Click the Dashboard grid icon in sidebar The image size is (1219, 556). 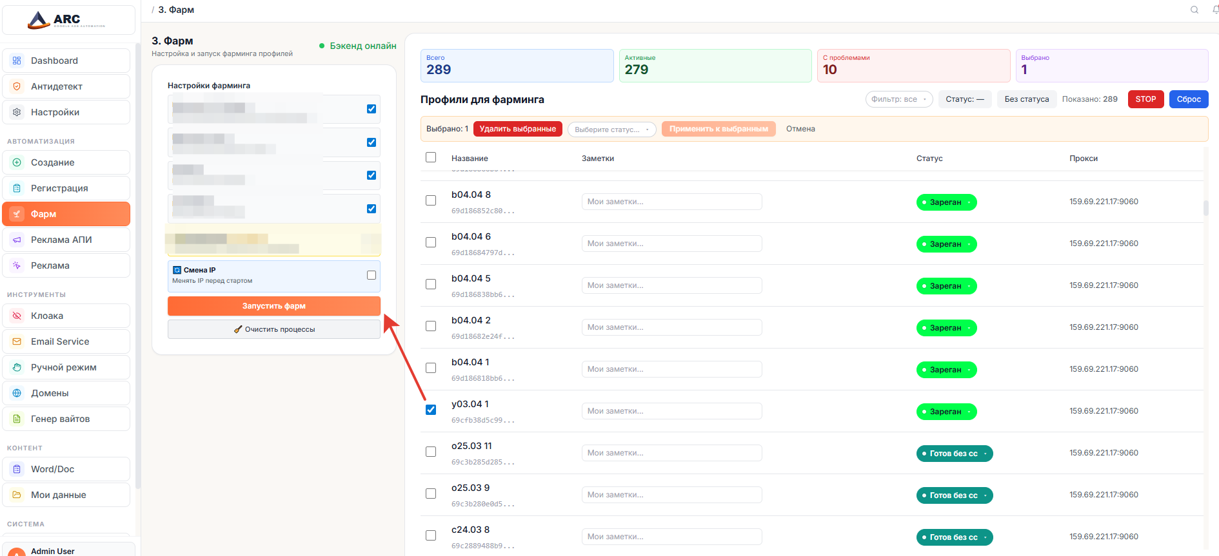click(x=17, y=61)
